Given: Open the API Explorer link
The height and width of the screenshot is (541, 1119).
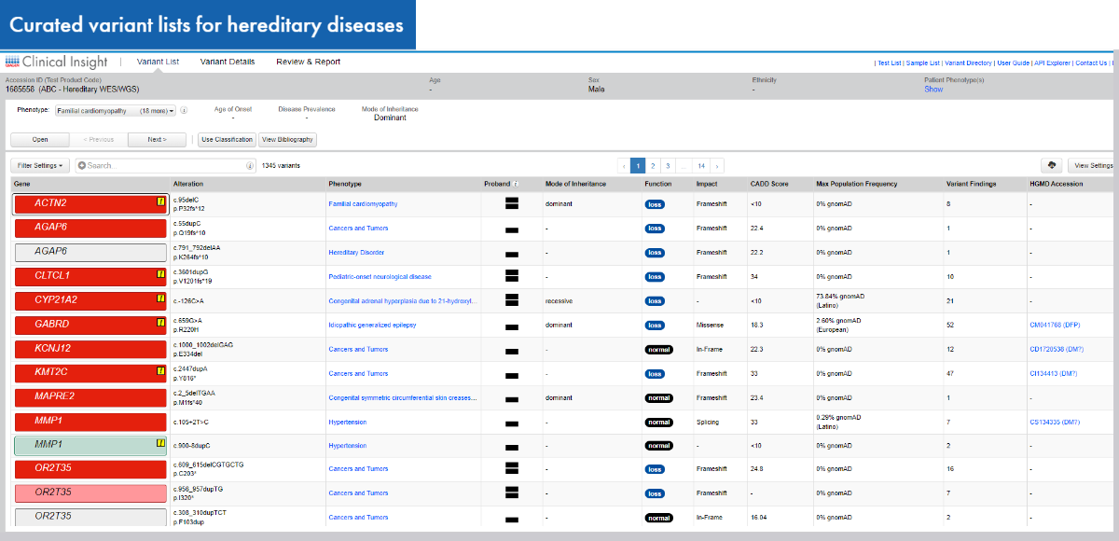Looking at the screenshot, I should (1053, 63).
